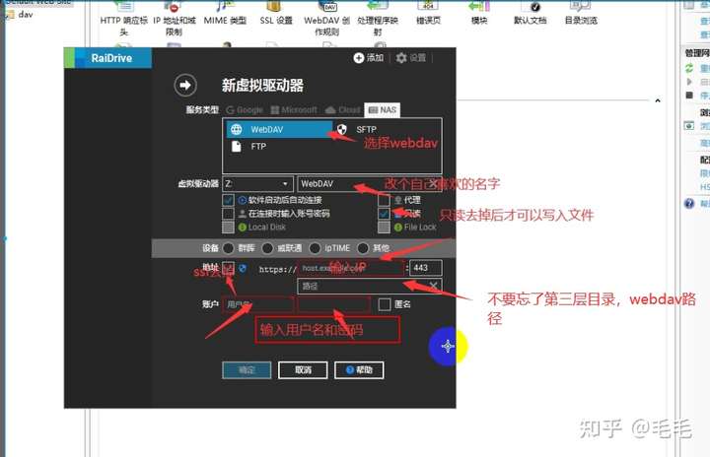Open WebDAV 创作规则 in IIS window
This screenshot has width=710, height=457.
[x=327, y=18]
